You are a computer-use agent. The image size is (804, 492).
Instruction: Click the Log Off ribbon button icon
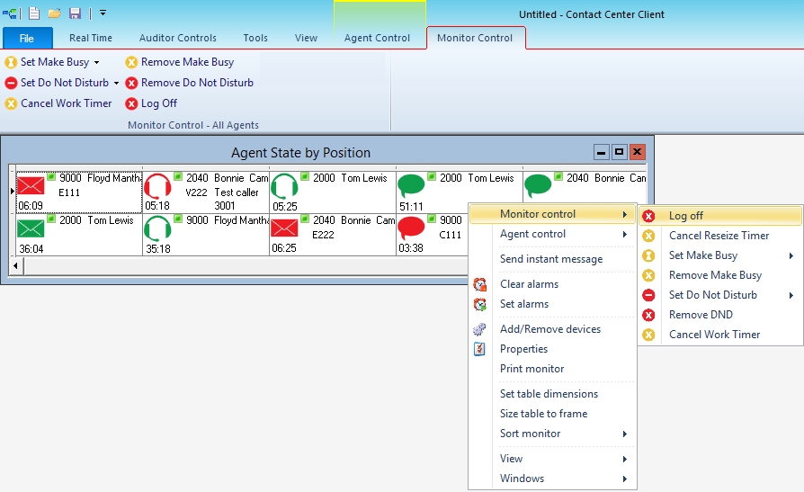pos(131,103)
